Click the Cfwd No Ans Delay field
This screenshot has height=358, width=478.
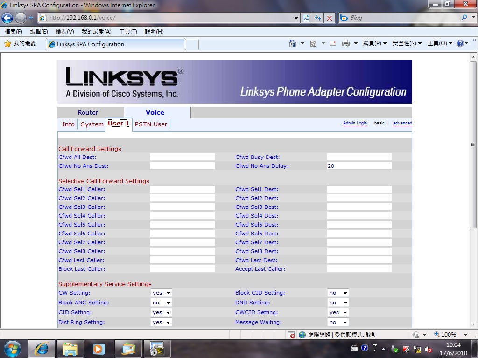[x=359, y=166]
